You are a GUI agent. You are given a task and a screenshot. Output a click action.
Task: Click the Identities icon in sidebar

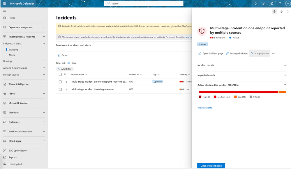point(5,113)
